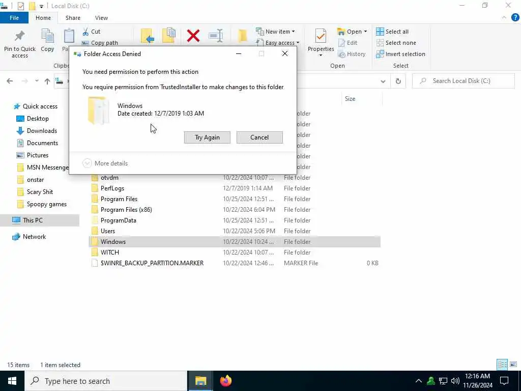The image size is (521, 391).
Task: Click Select none in ribbon
Action: pyautogui.click(x=396, y=43)
